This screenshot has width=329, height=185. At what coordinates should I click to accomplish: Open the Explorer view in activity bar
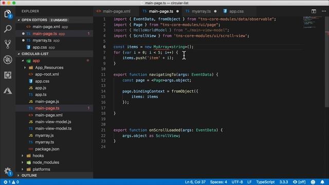[8, 14]
